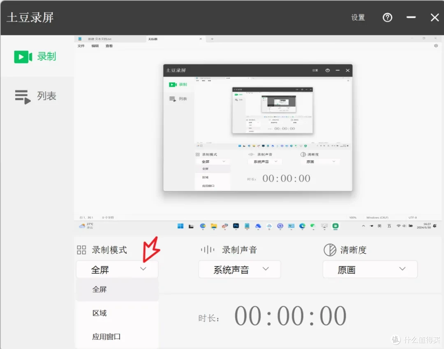Click the 土豆录屏 title text

pyautogui.click(x=30, y=18)
